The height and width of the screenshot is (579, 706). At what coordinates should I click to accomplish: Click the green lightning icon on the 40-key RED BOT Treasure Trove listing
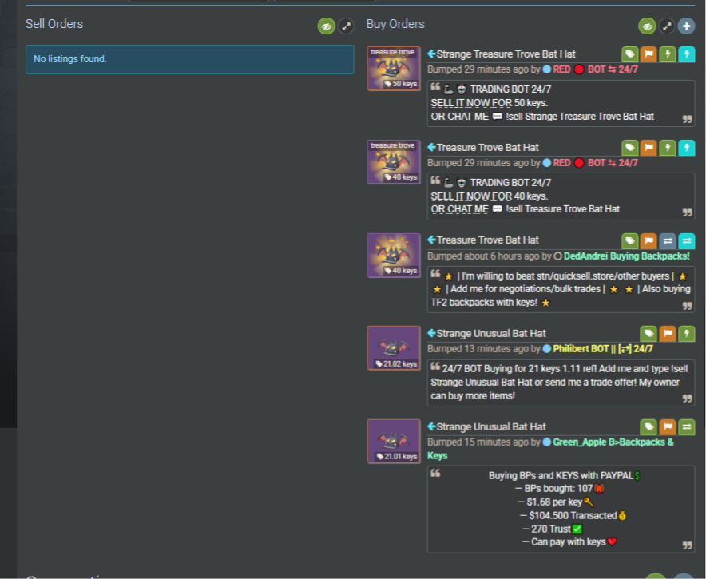[668, 147]
